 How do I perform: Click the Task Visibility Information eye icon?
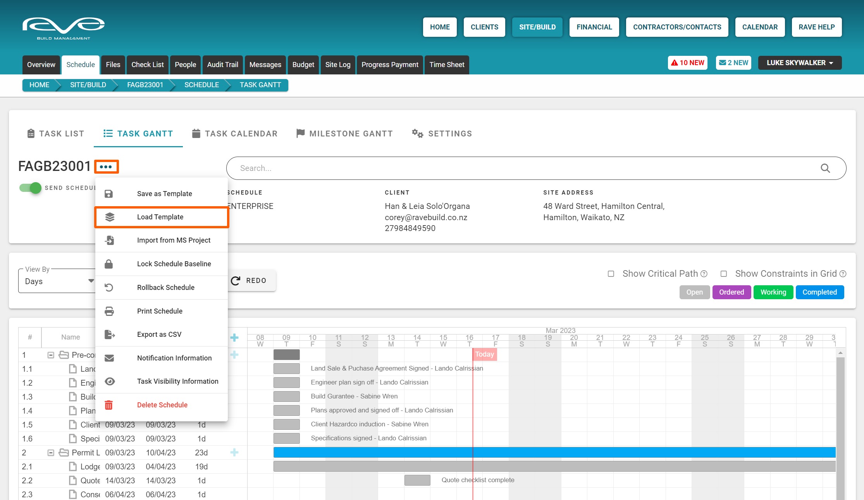pos(110,381)
